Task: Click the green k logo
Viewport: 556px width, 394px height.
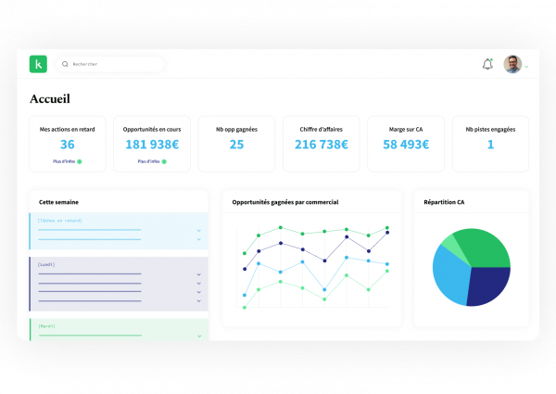Action: tap(38, 64)
